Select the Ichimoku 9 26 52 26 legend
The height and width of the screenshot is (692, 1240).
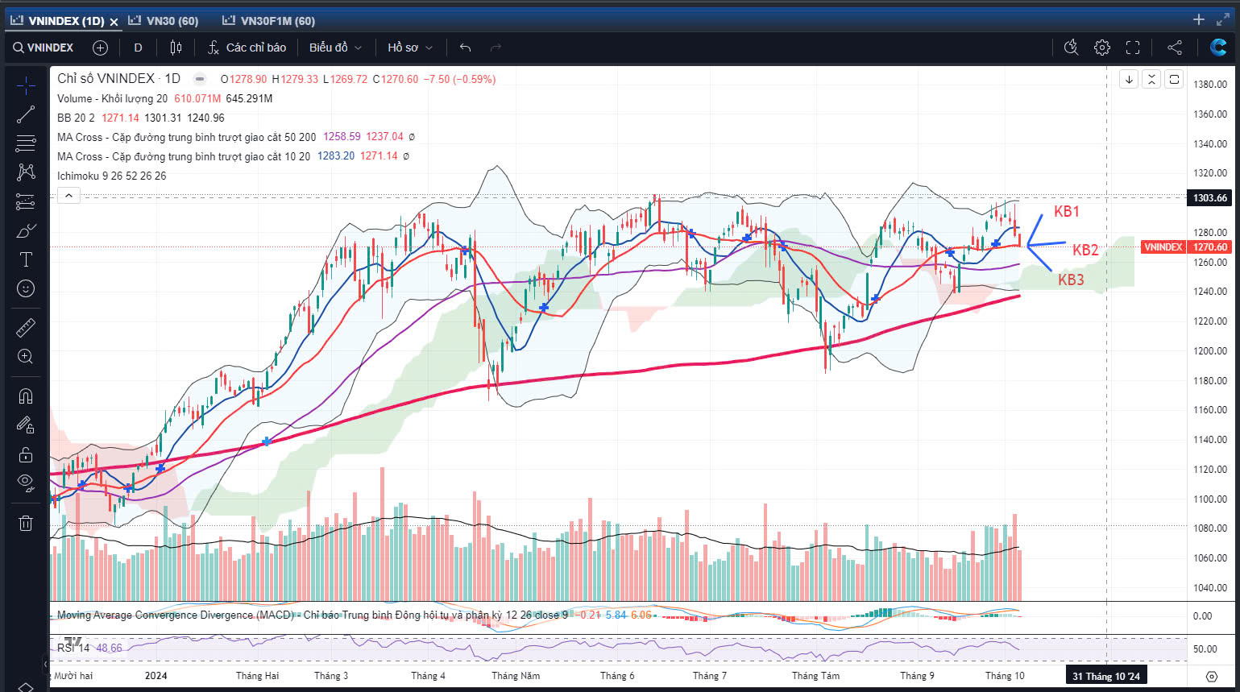111,176
